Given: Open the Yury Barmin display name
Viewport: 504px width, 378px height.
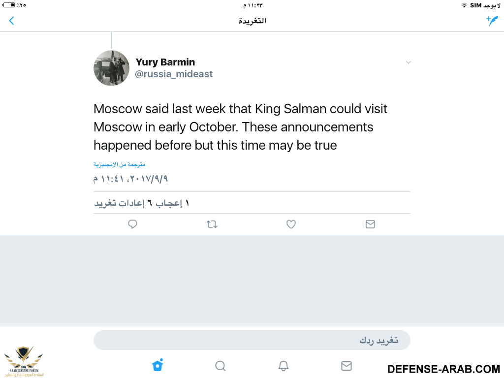Looking at the screenshot, I should (165, 62).
